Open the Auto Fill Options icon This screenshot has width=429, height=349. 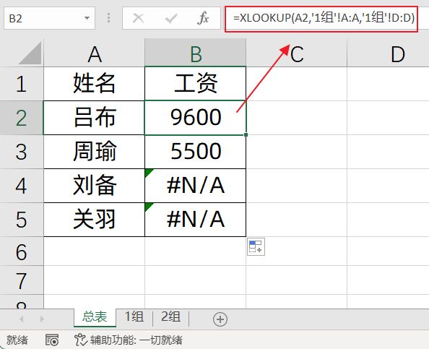coord(256,246)
